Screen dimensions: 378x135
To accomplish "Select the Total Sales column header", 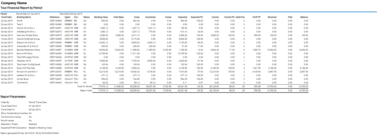I will 118,17.
